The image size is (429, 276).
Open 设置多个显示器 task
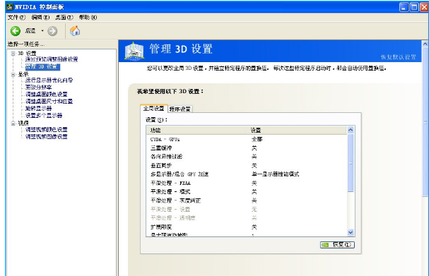tap(44, 115)
